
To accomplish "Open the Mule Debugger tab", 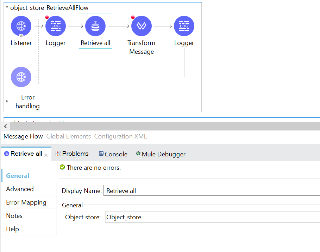I will (x=160, y=154).
